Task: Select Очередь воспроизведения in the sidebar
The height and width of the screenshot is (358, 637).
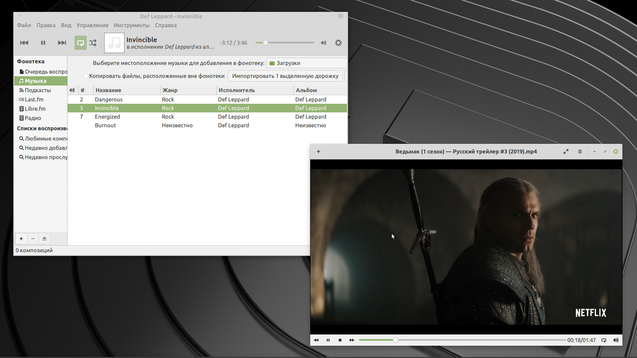Action: click(41, 72)
